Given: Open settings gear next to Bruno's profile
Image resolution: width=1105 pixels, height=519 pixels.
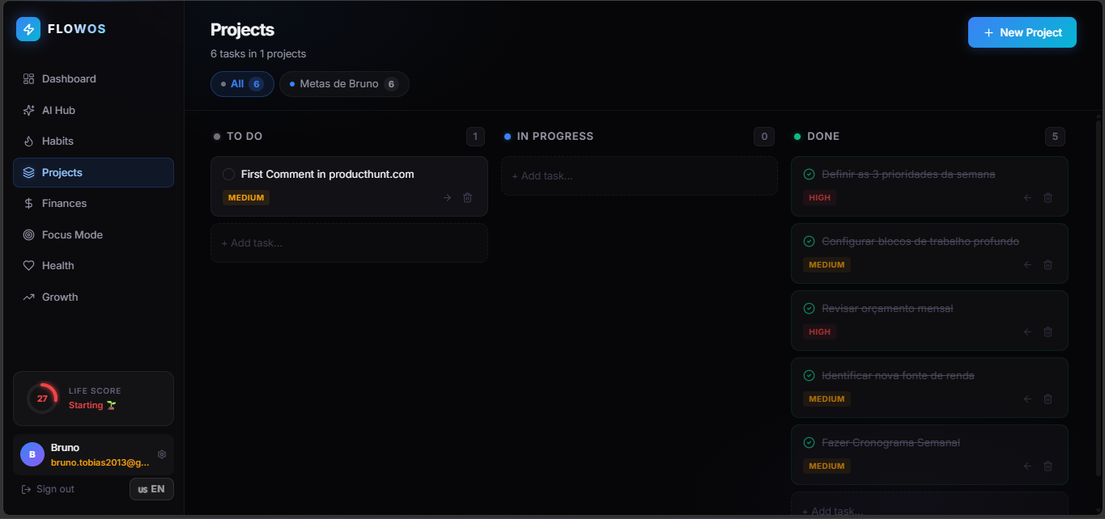Looking at the screenshot, I should (162, 454).
